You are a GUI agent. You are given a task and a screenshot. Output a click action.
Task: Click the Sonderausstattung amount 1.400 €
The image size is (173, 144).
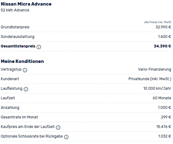click(164, 37)
